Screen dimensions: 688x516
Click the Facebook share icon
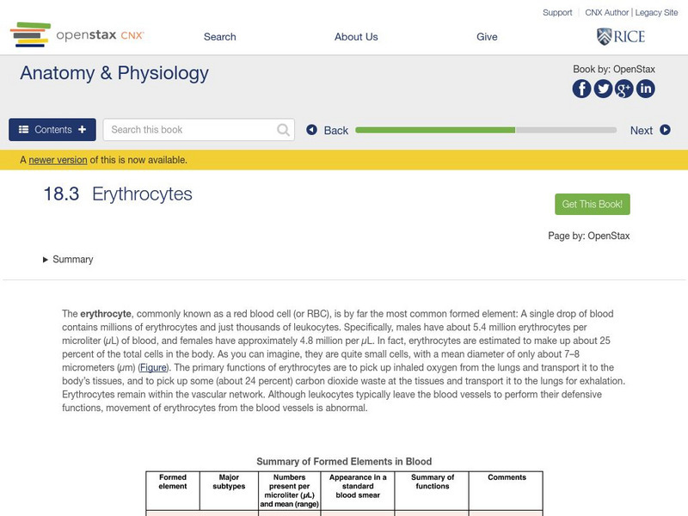[x=582, y=89]
